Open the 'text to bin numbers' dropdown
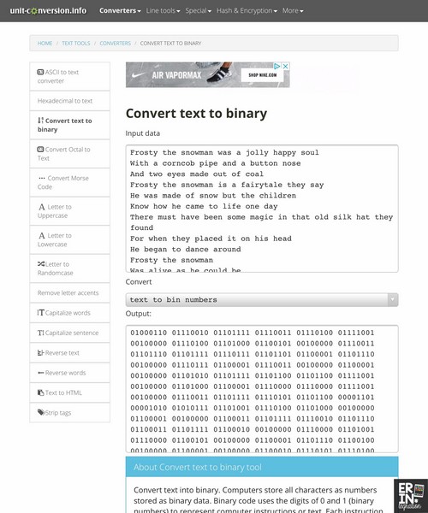Viewport: 428px width, 513px height. pyautogui.click(x=262, y=300)
